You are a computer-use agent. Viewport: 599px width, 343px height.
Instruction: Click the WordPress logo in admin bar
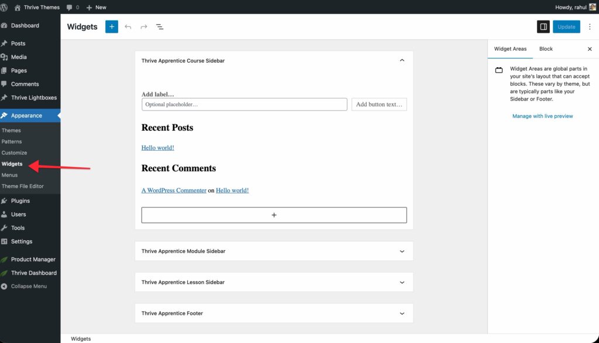pyautogui.click(x=5, y=7)
